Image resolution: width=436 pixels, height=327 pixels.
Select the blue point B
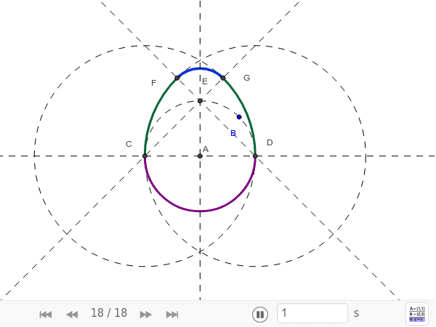click(x=239, y=117)
